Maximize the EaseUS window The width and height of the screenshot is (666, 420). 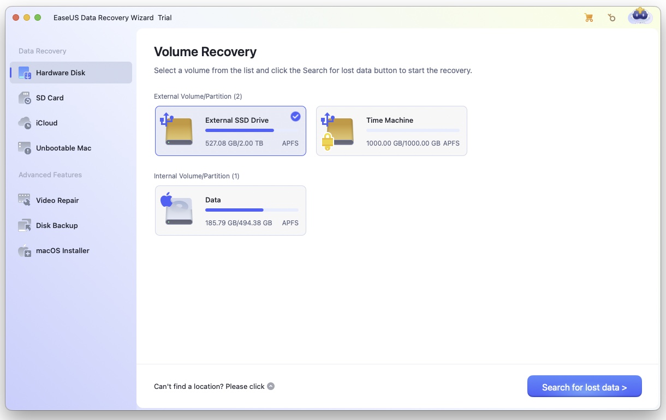click(38, 17)
